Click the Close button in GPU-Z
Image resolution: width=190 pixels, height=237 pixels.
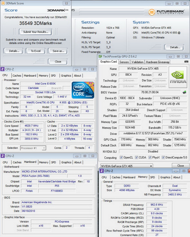(x=180, y=166)
